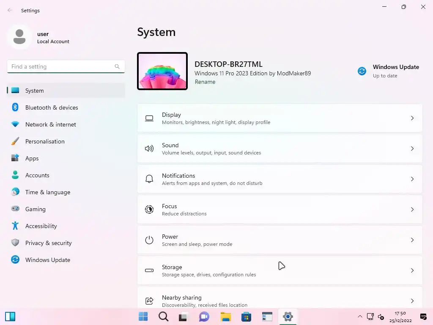This screenshot has height=325, width=433.
Task: Click the Time & language clock icon
Action: pyautogui.click(x=15, y=192)
